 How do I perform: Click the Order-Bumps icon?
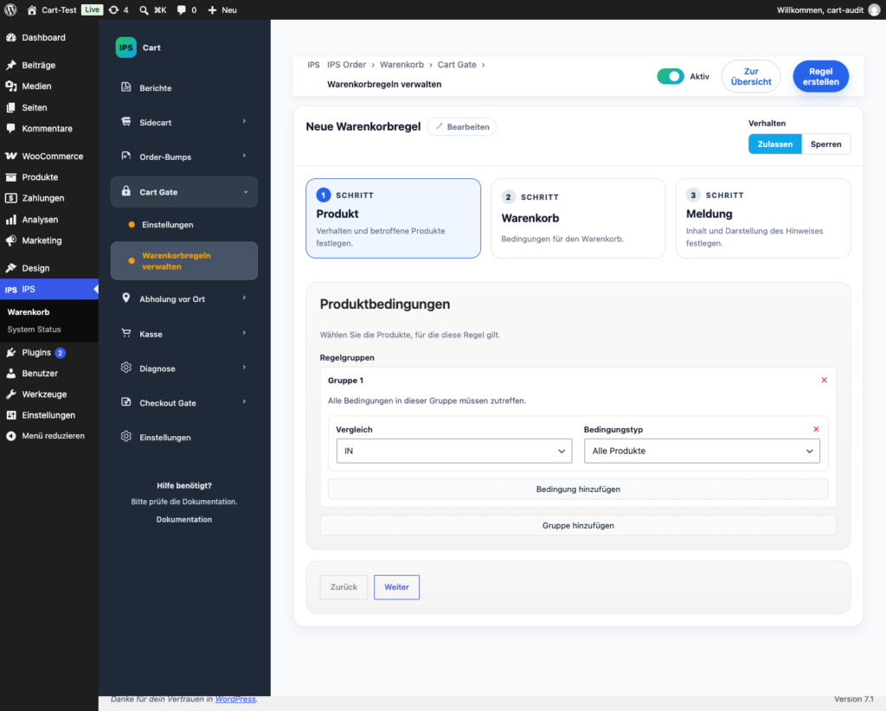[x=126, y=156]
